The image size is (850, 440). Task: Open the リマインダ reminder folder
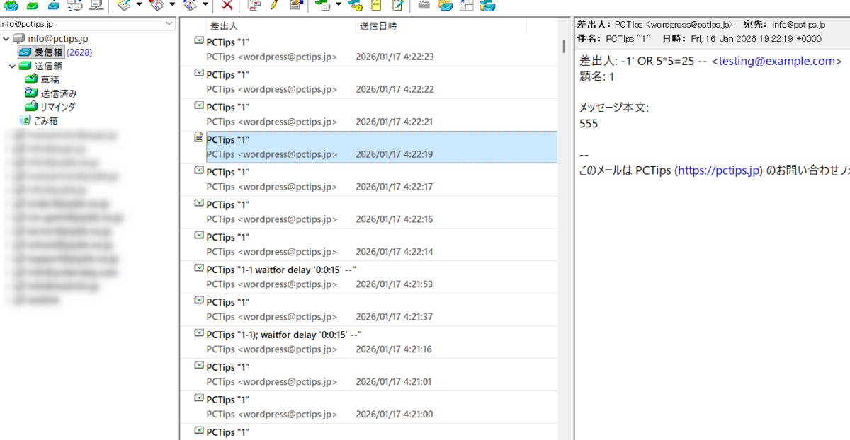(x=57, y=107)
